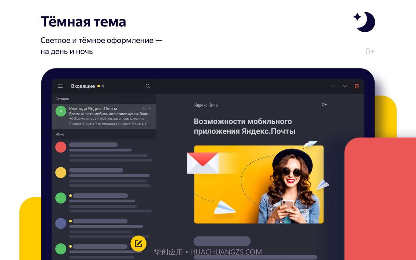This screenshot has height=260, width=416.
Task: Toggle the unread marker next to the blue avatar
Action: pos(70,221)
